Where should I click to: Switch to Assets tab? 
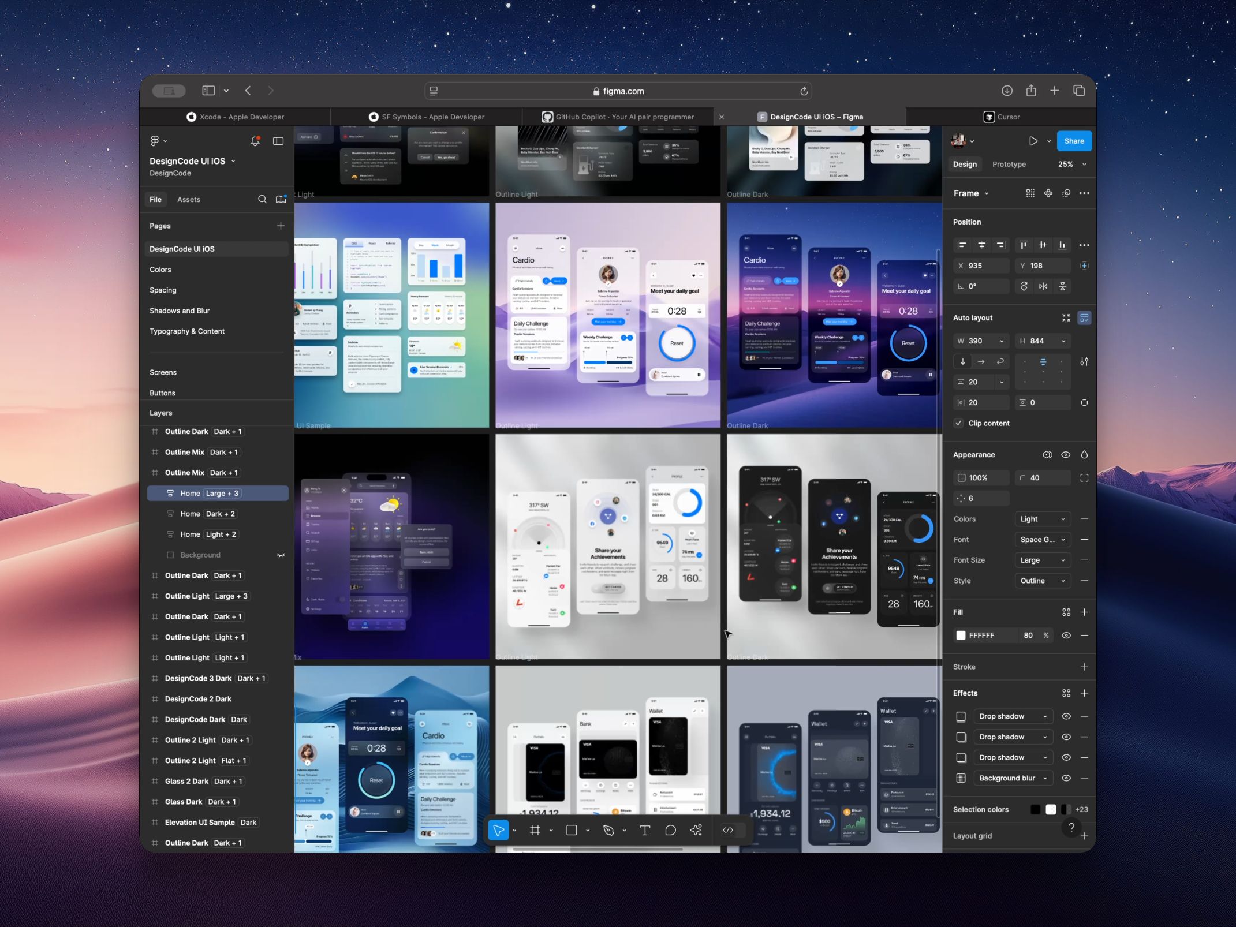click(189, 200)
